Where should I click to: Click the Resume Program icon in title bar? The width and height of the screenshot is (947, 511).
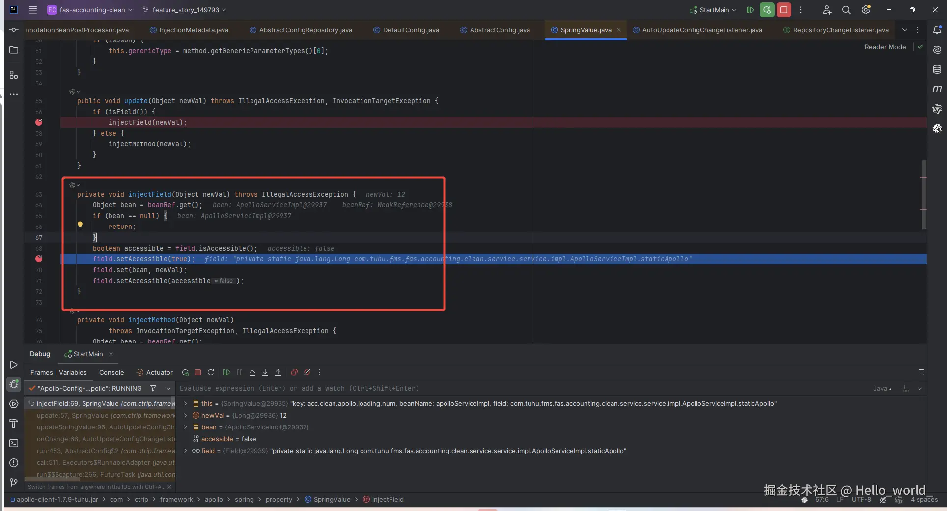point(750,10)
